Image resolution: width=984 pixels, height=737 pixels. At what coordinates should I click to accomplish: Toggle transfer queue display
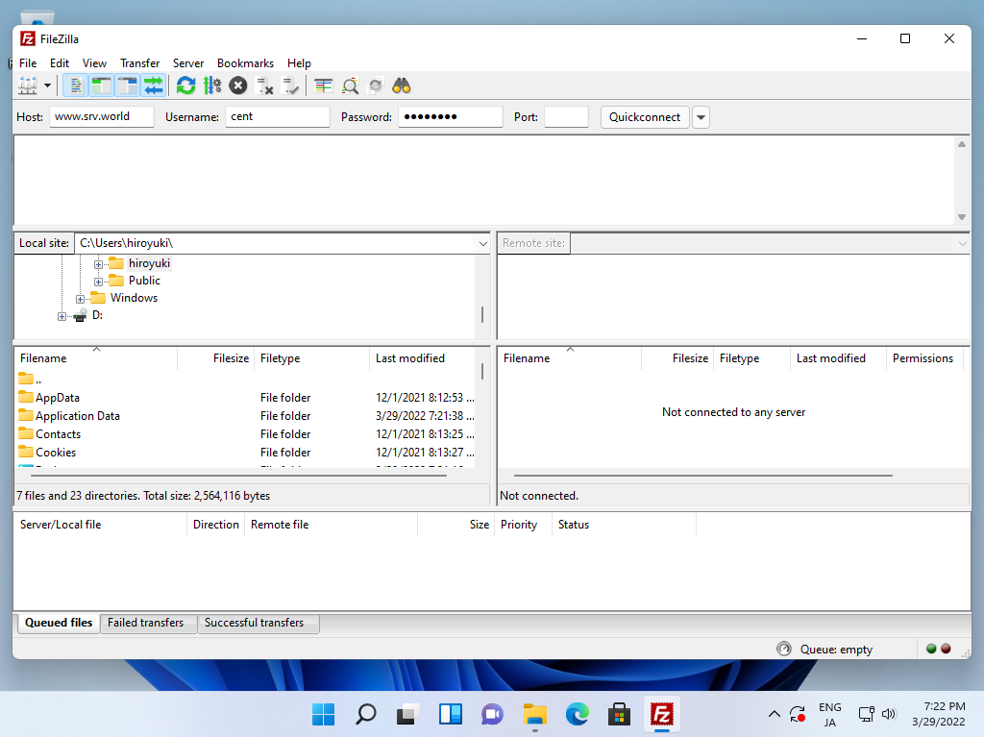pyautogui.click(x=153, y=86)
